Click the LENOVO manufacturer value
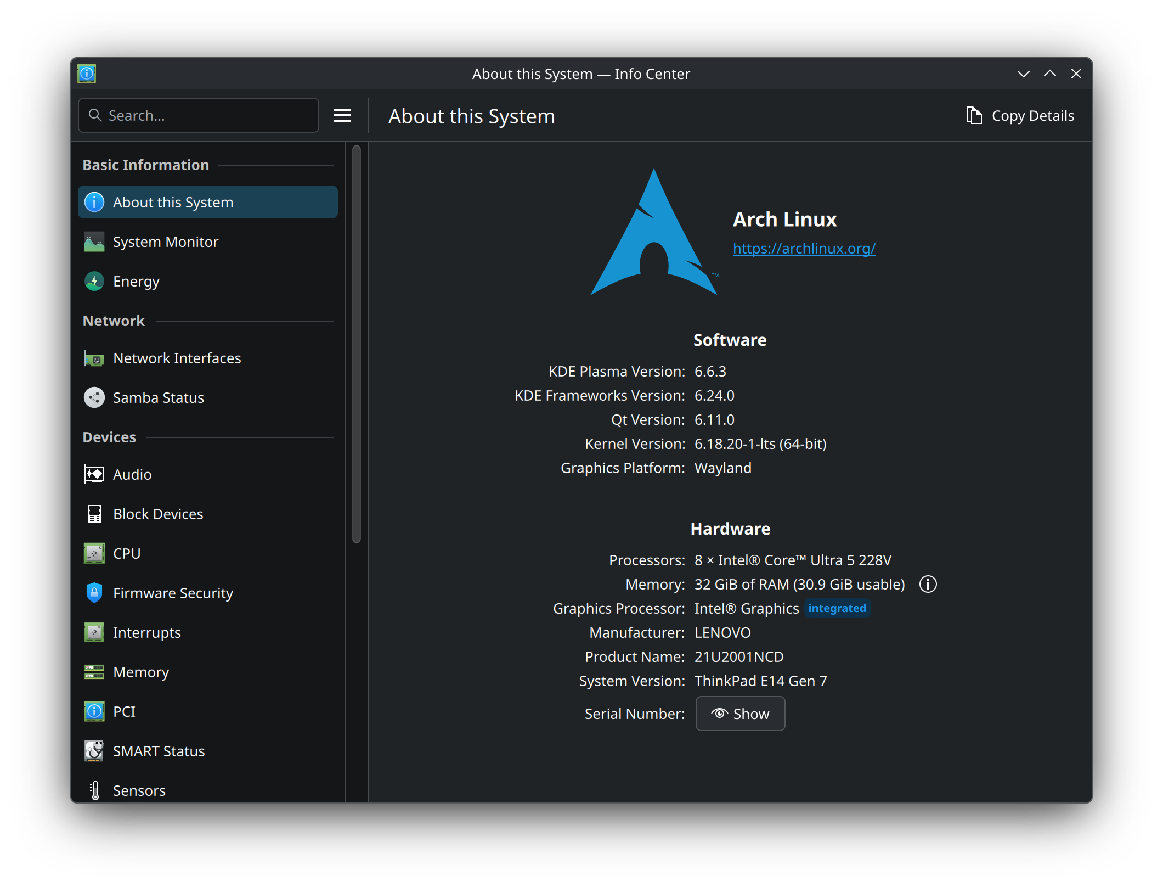This screenshot has width=1163, height=887. (x=722, y=632)
